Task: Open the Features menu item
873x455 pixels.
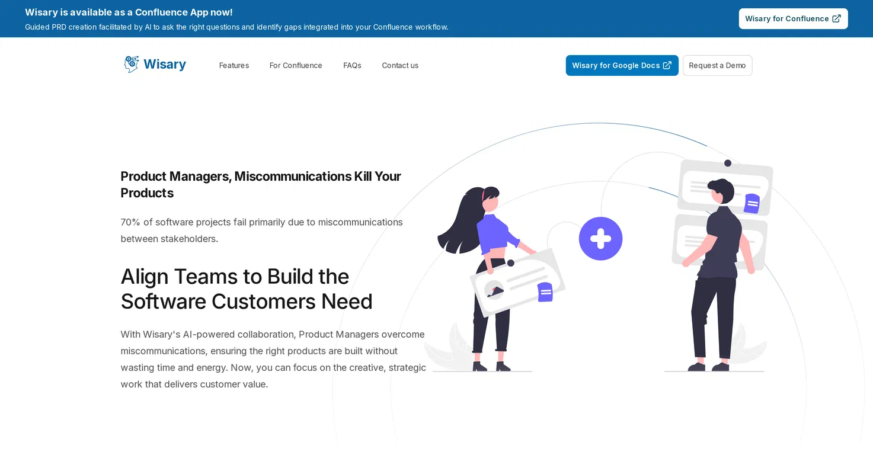Action: coord(234,65)
